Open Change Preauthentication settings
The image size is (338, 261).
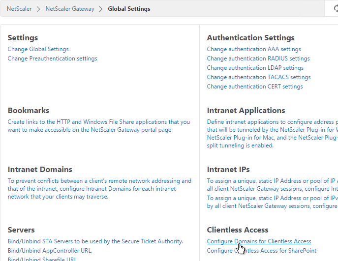click(x=52, y=58)
